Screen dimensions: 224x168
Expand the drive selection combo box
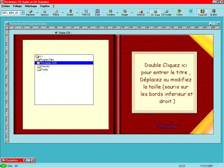tap(23, 13)
